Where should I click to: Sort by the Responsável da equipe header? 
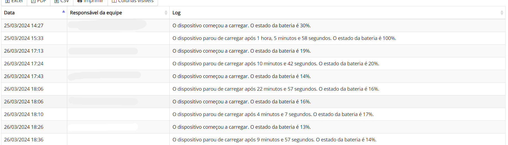tap(96, 13)
